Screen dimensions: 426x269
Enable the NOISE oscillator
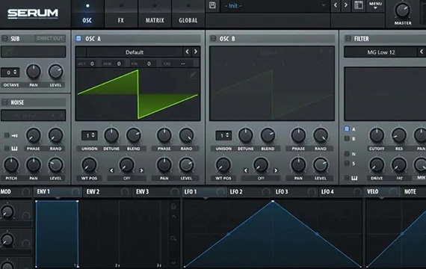pyautogui.click(x=4, y=102)
